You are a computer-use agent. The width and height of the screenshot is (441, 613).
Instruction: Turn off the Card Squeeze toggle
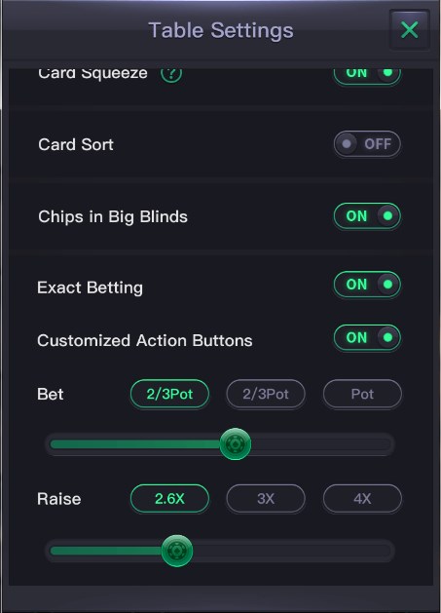click(367, 74)
